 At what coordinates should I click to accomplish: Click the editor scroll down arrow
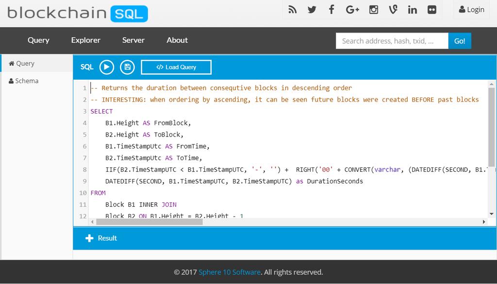(491, 214)
